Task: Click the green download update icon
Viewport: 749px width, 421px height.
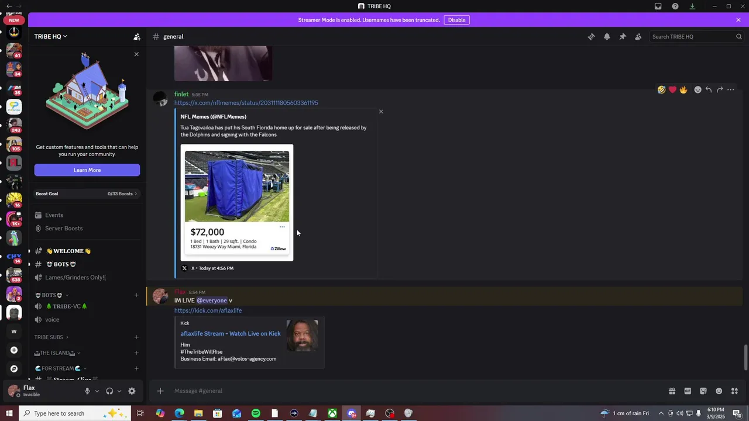Action: [x=692, y=6]
